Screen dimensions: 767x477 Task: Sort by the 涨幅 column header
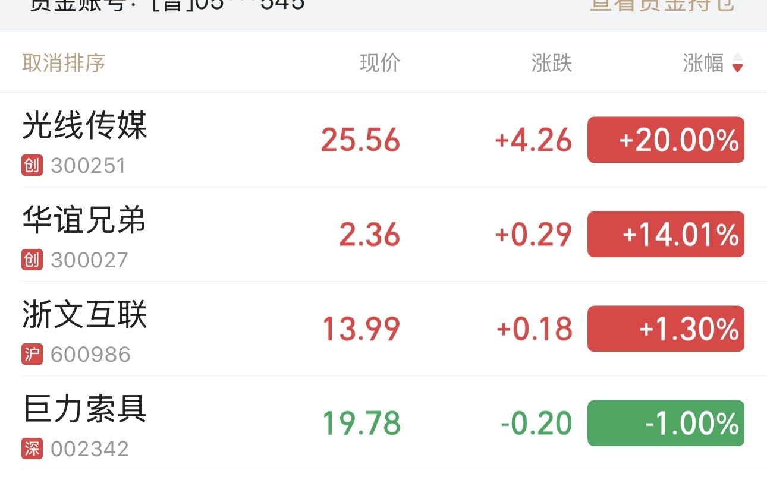(x=703, y=62)
